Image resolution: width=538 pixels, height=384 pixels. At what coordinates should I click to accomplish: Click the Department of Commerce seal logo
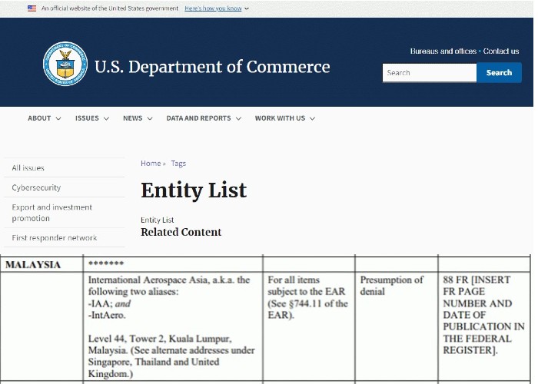[x=65, y=64]
